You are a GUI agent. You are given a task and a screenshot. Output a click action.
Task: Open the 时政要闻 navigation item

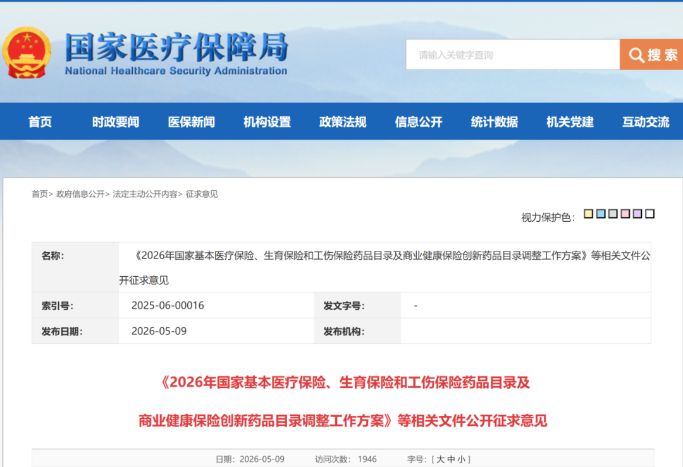pos(116,122)
